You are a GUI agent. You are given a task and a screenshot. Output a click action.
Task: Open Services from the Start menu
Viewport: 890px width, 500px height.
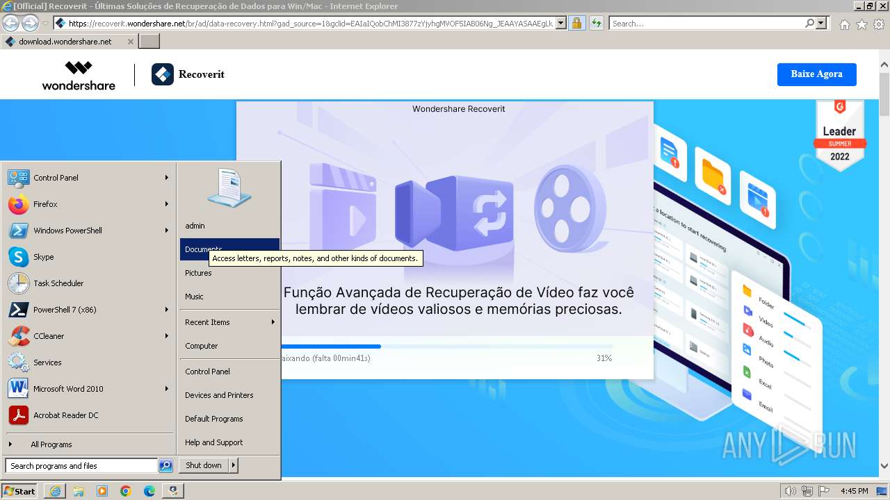click(89, 362)
